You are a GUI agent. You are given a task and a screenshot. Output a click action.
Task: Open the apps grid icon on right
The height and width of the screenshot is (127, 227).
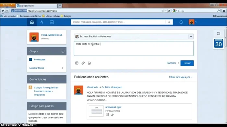click(219, 33)
